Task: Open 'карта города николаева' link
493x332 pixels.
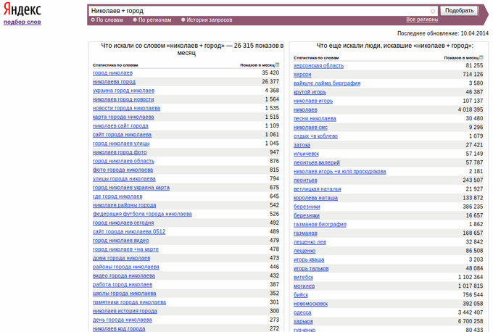Action: [123, 117]
